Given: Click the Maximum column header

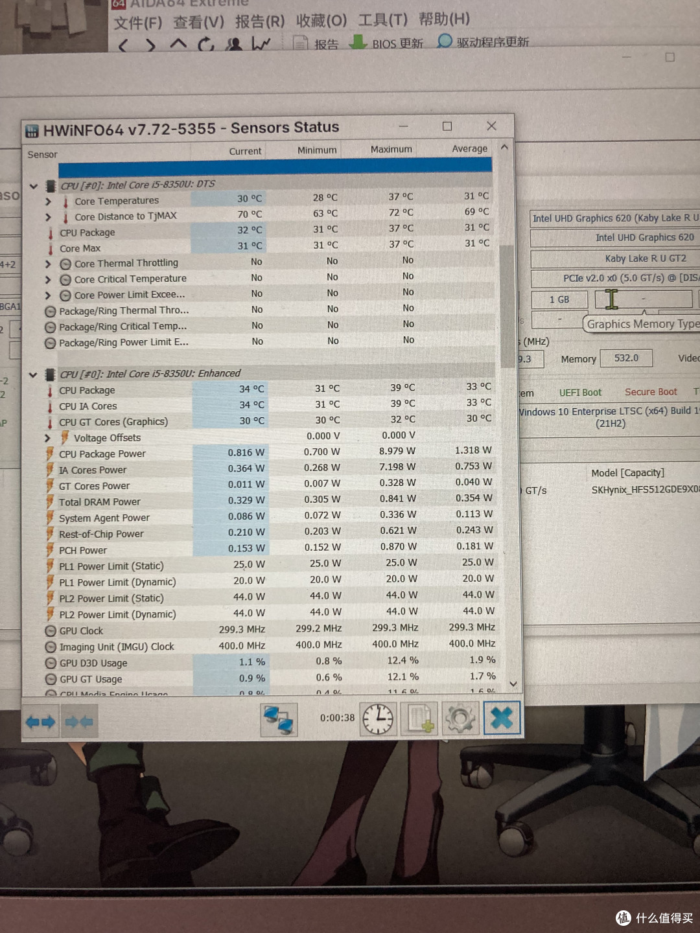Looking at the screenshot, I should [391, 150].
